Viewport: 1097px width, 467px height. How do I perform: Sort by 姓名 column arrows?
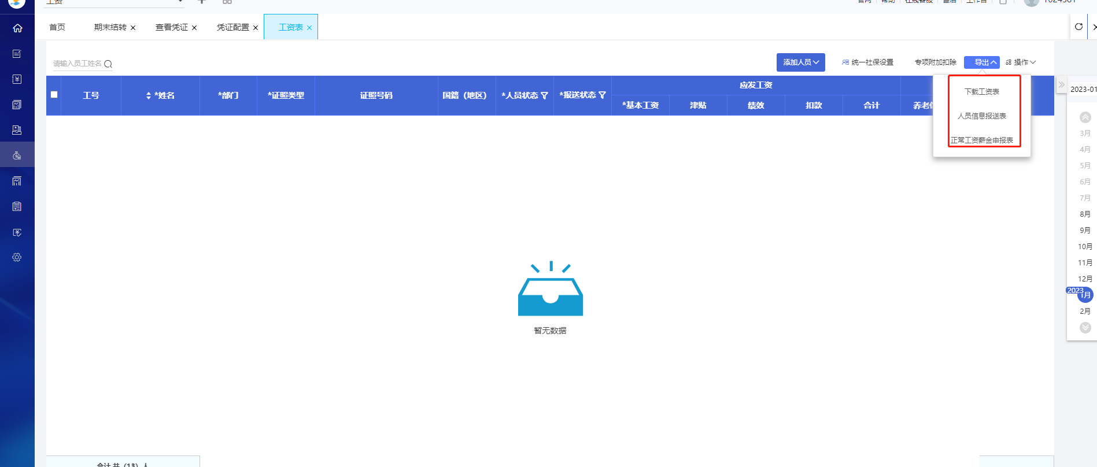click(149, 95)
